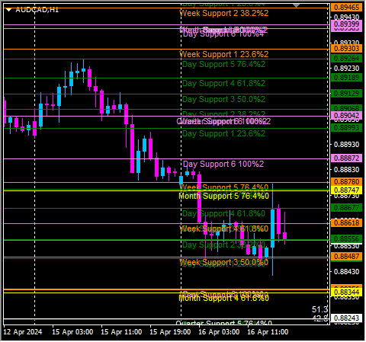Select the 'Day Support 6 100%2' label

[223, 164]
